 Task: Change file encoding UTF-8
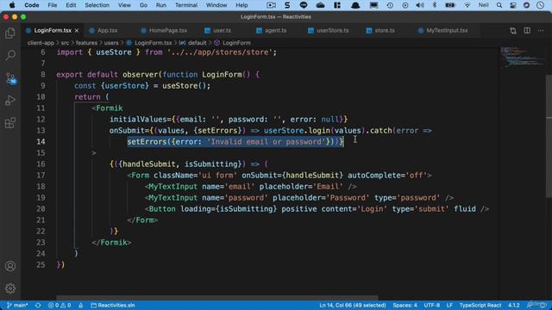tap(432, 305)
